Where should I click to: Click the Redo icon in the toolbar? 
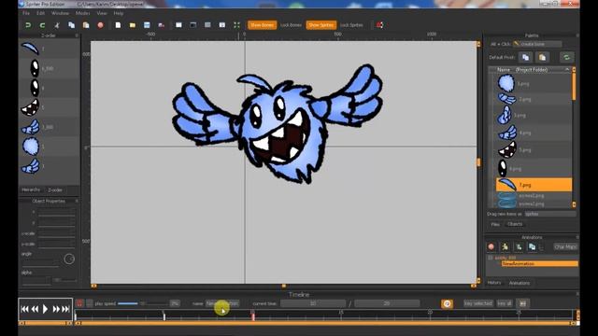click(x=42, y=25)
